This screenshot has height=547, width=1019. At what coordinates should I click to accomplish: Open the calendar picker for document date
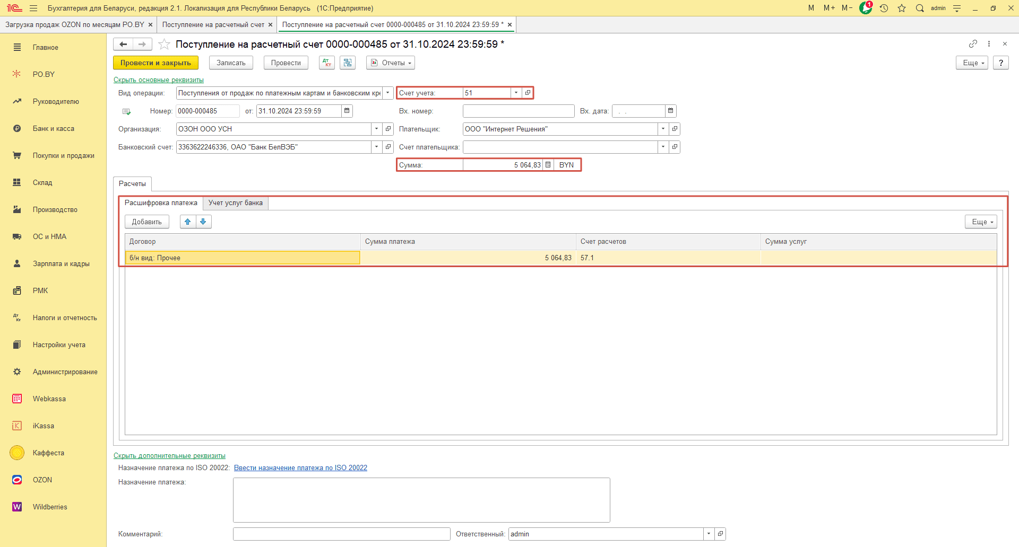(x=347, y=111)
